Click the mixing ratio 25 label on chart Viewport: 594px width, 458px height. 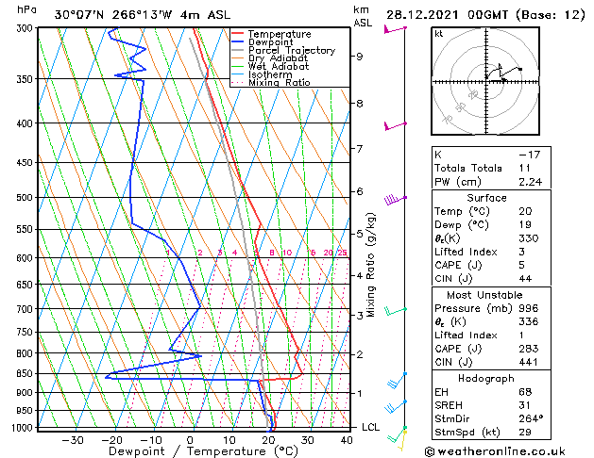tap(342, 253)
